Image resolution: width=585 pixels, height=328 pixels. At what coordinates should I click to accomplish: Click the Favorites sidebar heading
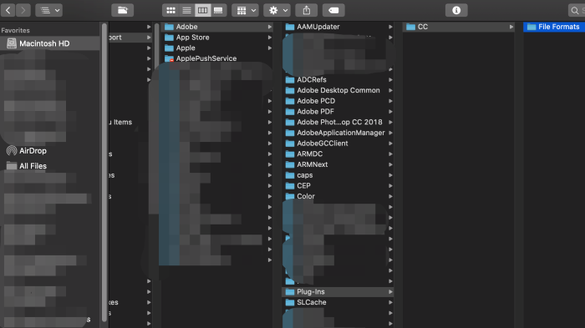point(15,31)
